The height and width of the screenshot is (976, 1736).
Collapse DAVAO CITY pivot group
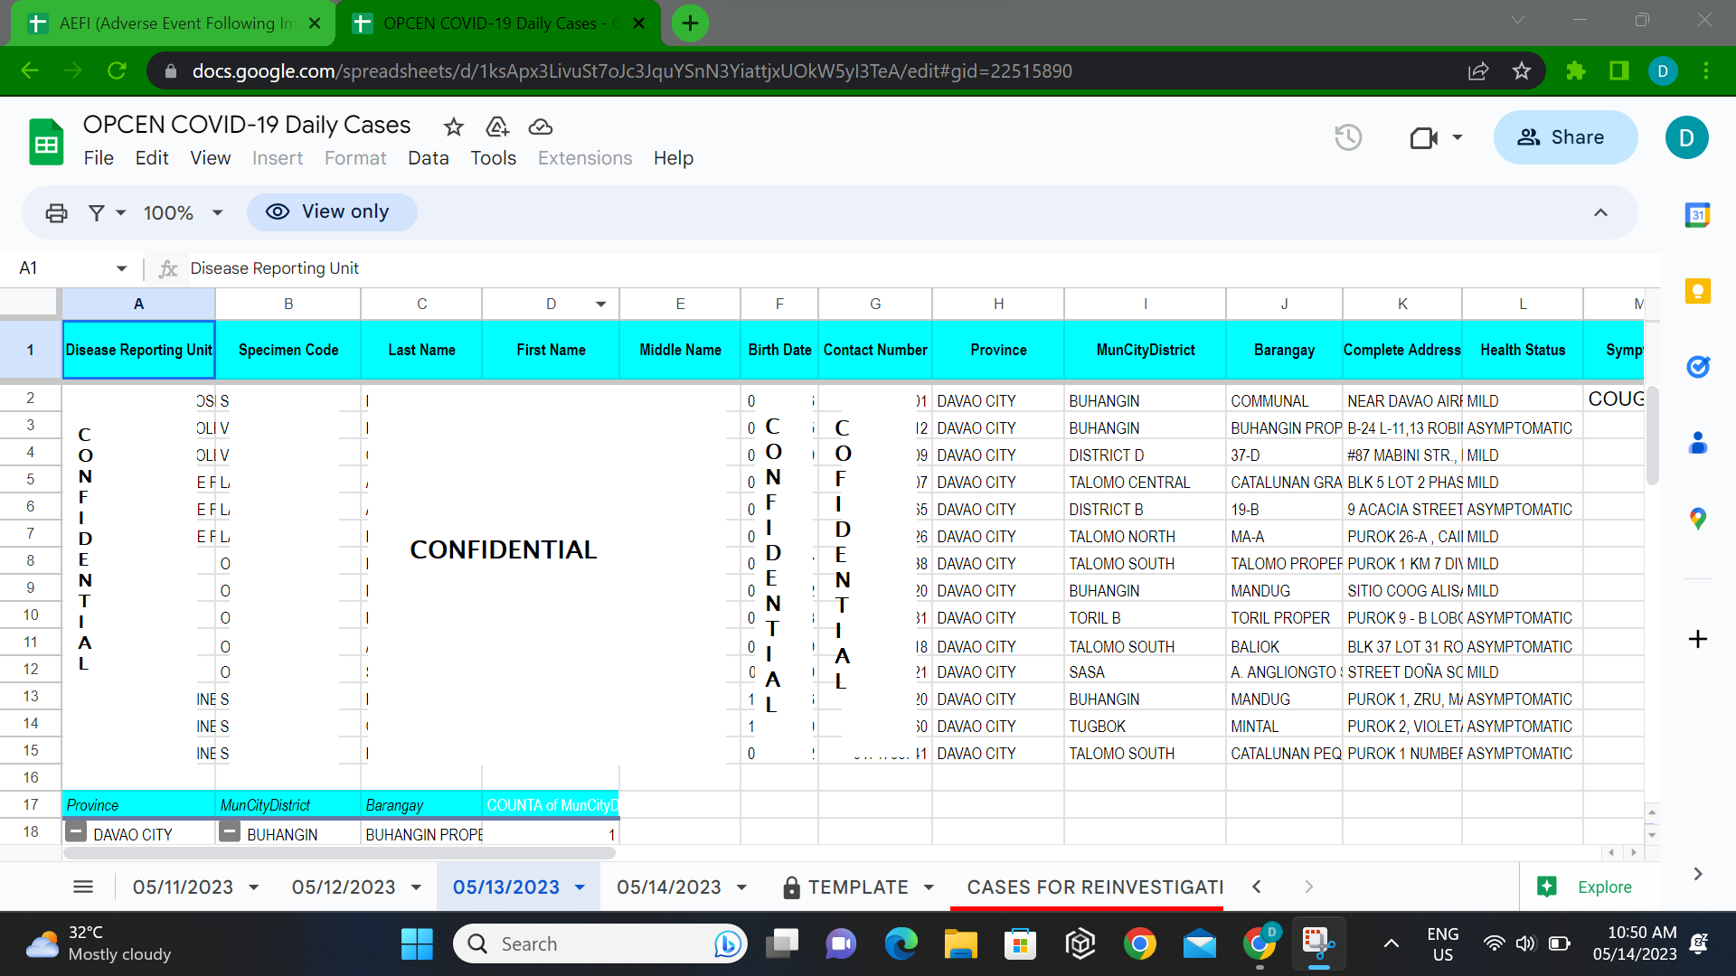click(x=77, y=832)
